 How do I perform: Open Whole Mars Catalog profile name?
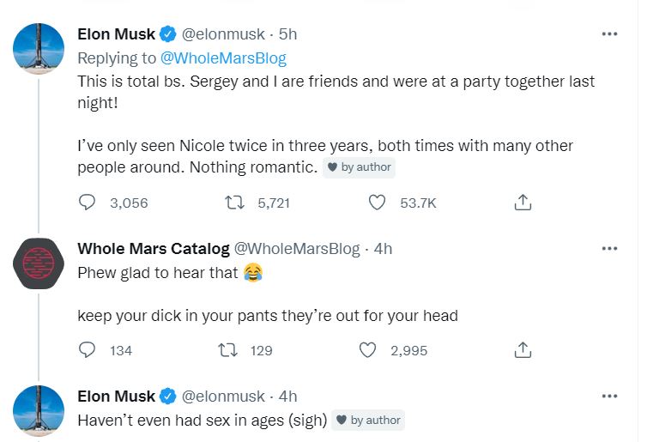pos(153,249)
